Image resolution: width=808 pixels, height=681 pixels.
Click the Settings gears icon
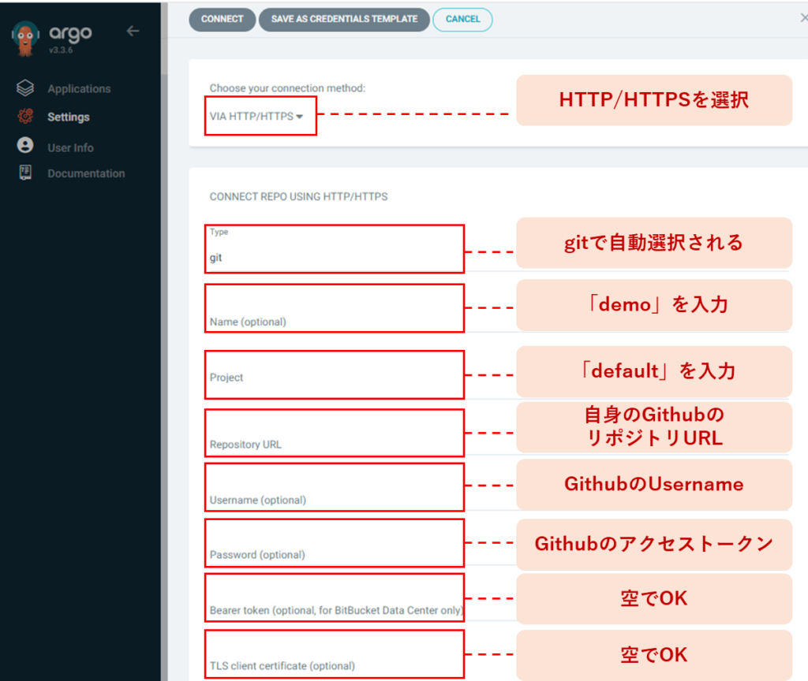point(25,117)
